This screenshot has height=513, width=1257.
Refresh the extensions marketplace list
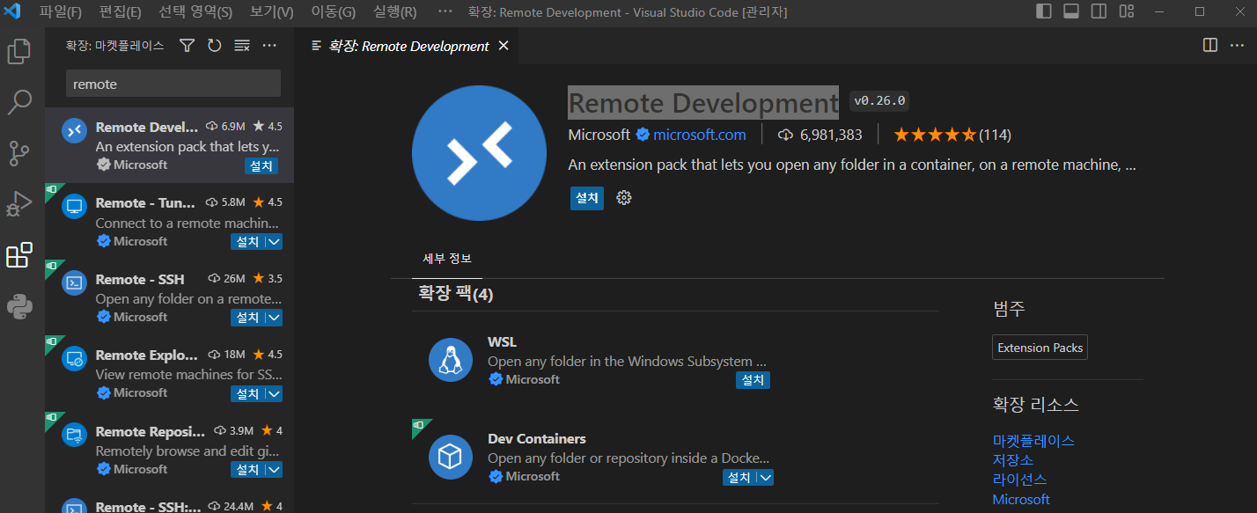[x=214, y=46]
